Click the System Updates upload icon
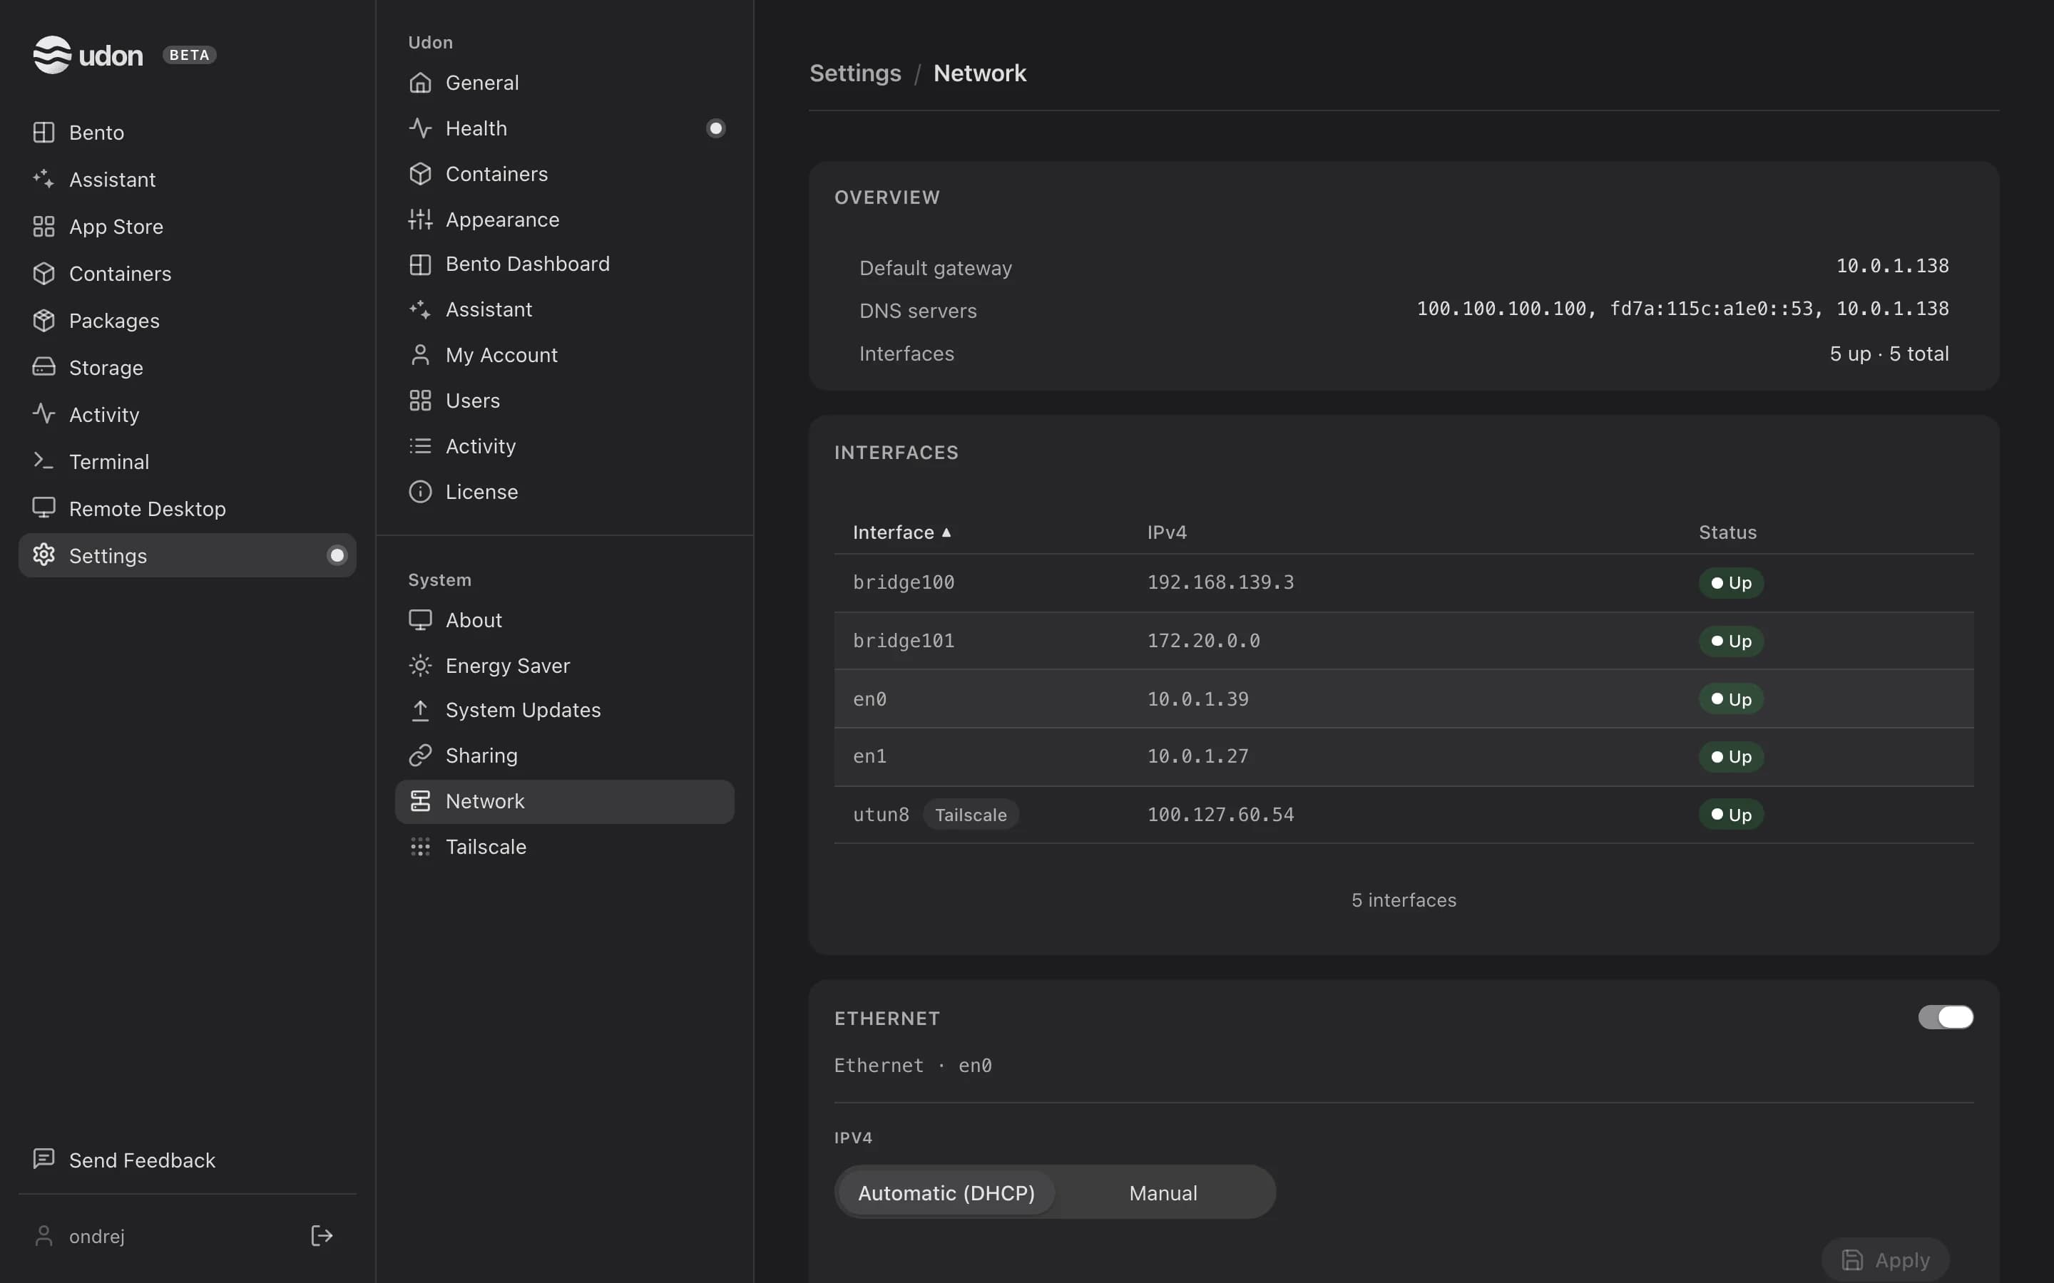2054x1283 pixels. [420, 710]
